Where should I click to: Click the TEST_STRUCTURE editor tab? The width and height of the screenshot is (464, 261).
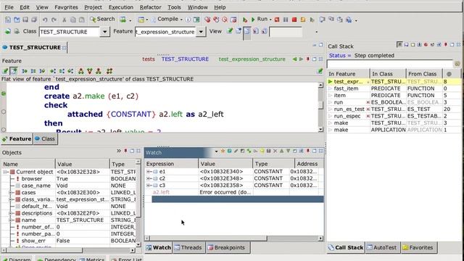click(35, 47)
